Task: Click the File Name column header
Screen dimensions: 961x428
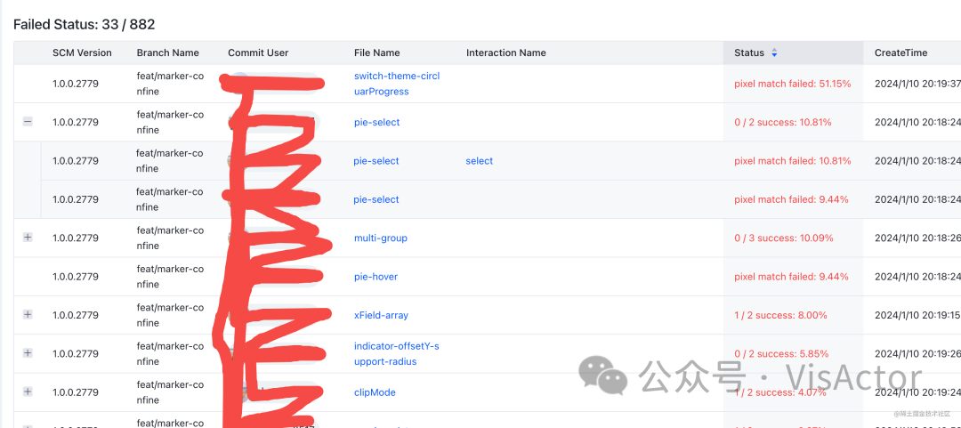Action: click(x=377, y=52)
